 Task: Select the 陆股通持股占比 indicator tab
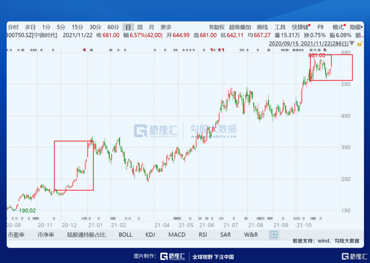click(86, 235)
